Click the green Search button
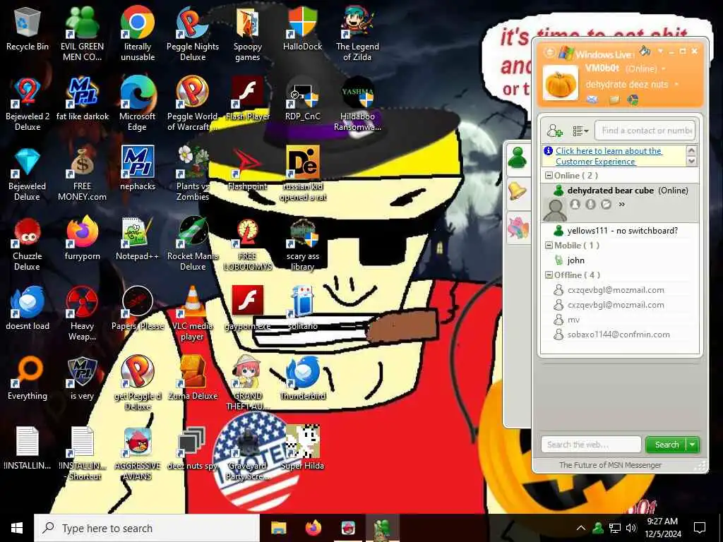 coord(667,445)
